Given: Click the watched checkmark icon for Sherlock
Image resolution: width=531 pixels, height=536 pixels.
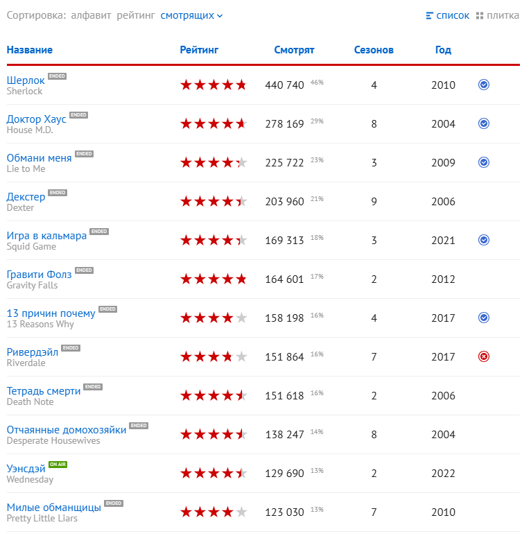Looking at the screenshot, I should pyautogui.click(x=484, y=85).
